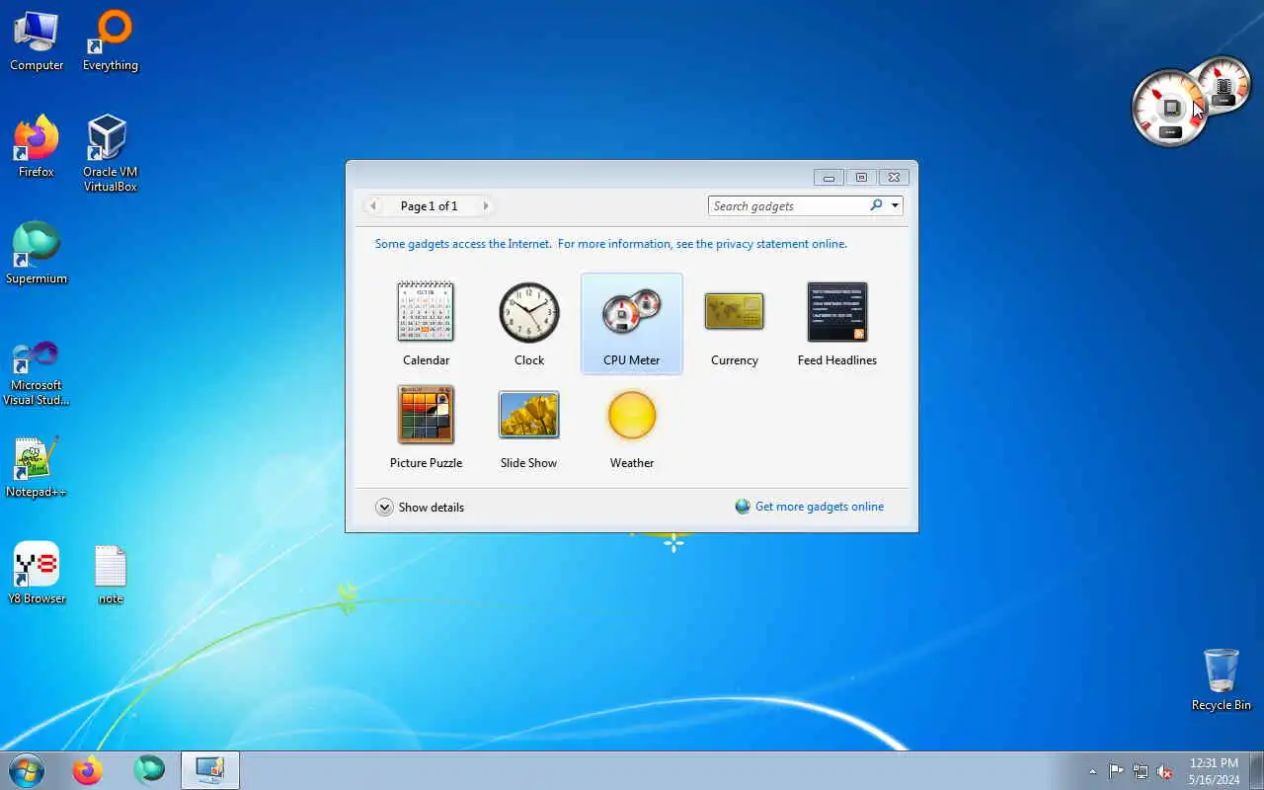Click the taskbar clock showing 12:31 PM

[x=1214, y=771]
